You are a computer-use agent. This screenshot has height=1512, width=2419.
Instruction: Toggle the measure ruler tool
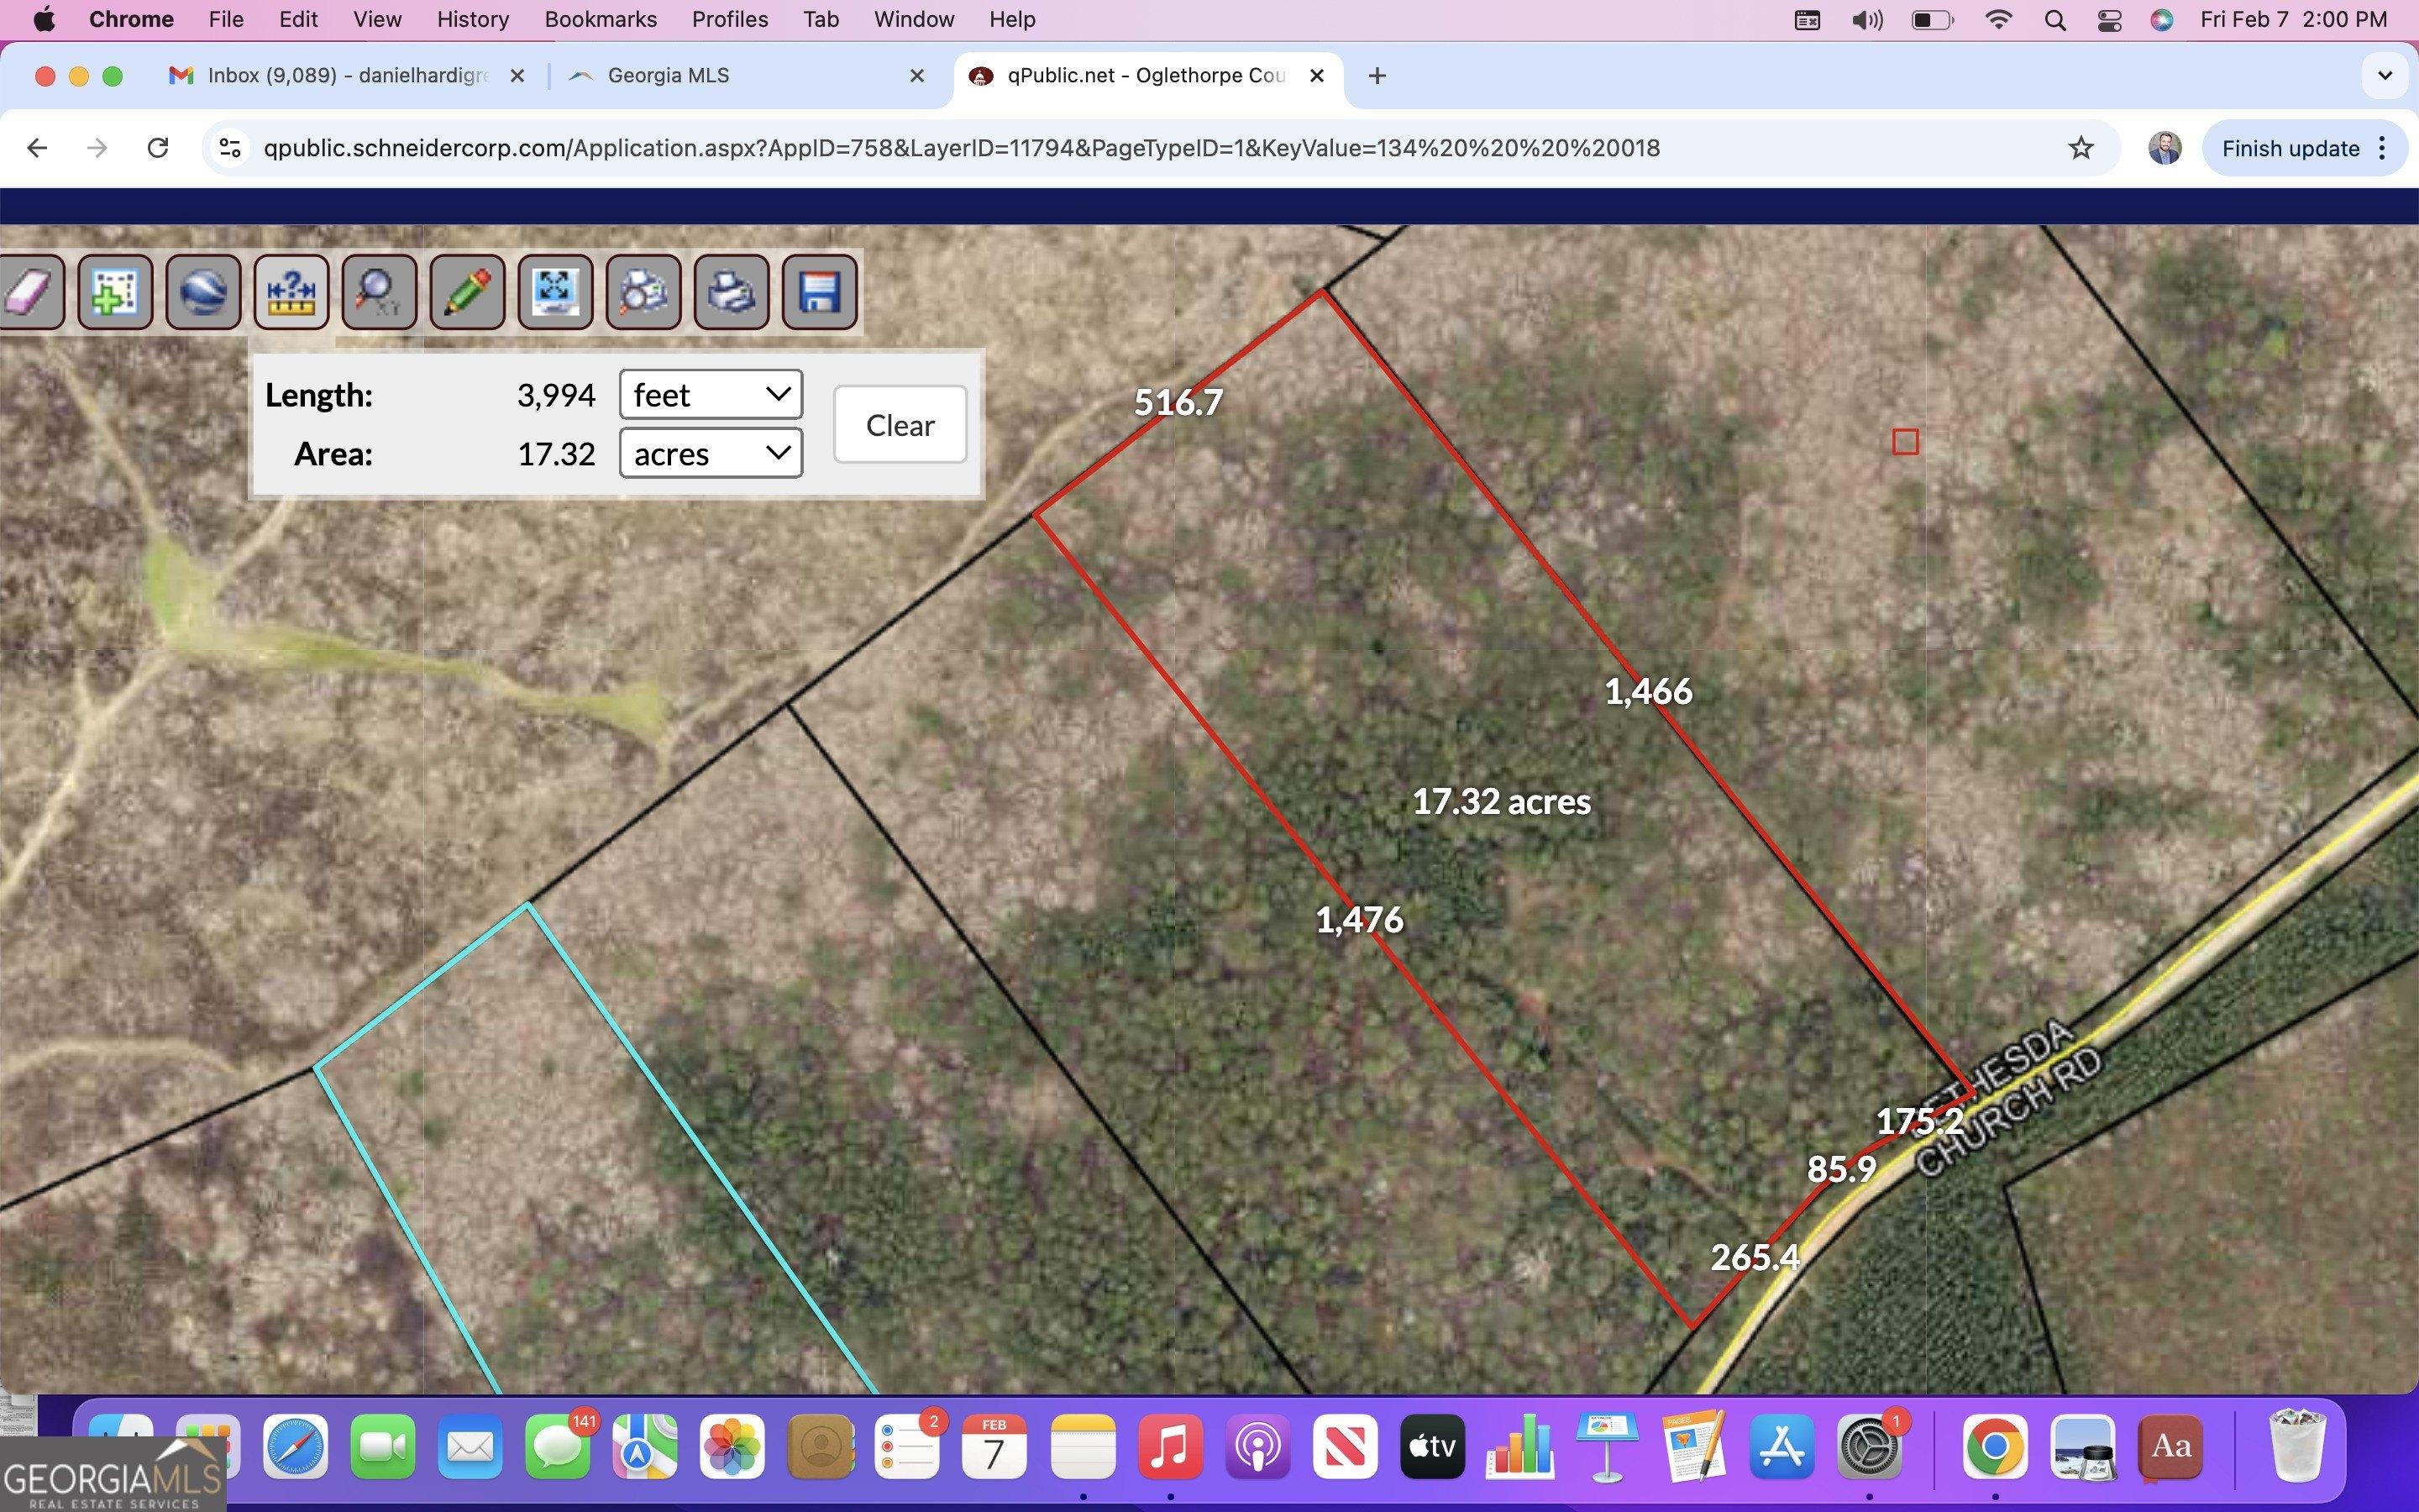(x=291, y=292)
